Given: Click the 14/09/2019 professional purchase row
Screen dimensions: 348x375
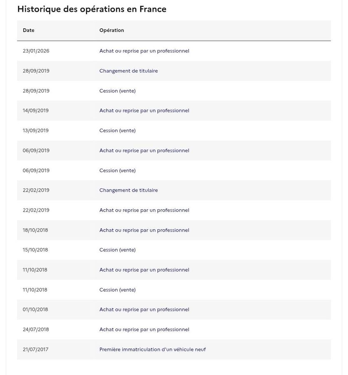Looking at the screenshot, I should point(174,110).
